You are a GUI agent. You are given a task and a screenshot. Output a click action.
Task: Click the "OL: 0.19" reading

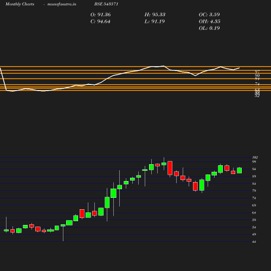209,28
